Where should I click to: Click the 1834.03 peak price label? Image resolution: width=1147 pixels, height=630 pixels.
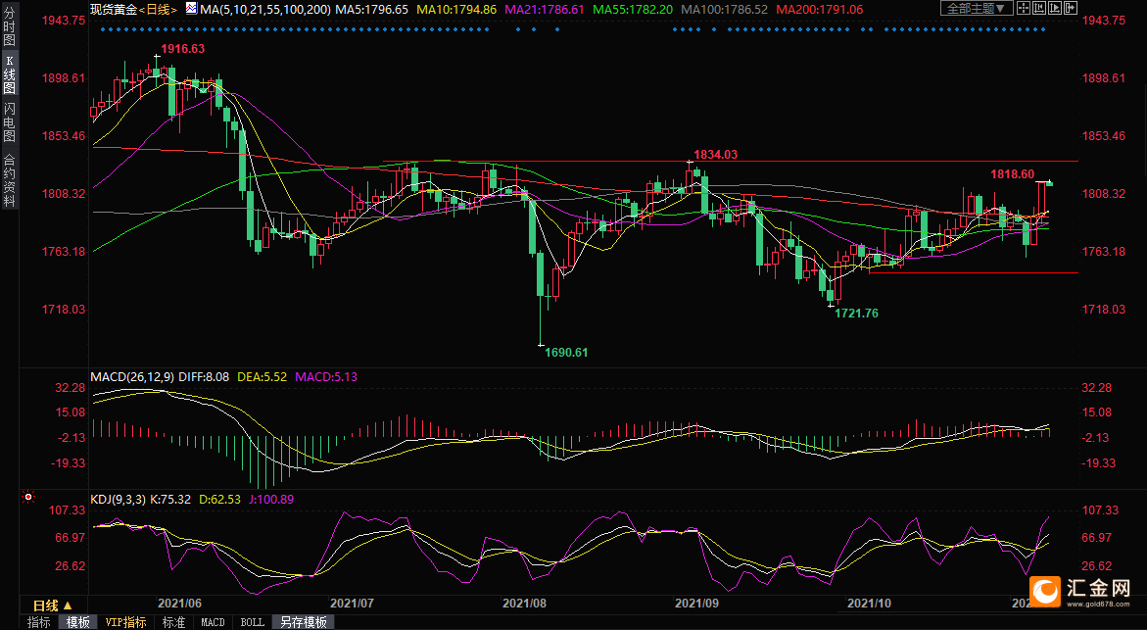(x=715, y=155)
